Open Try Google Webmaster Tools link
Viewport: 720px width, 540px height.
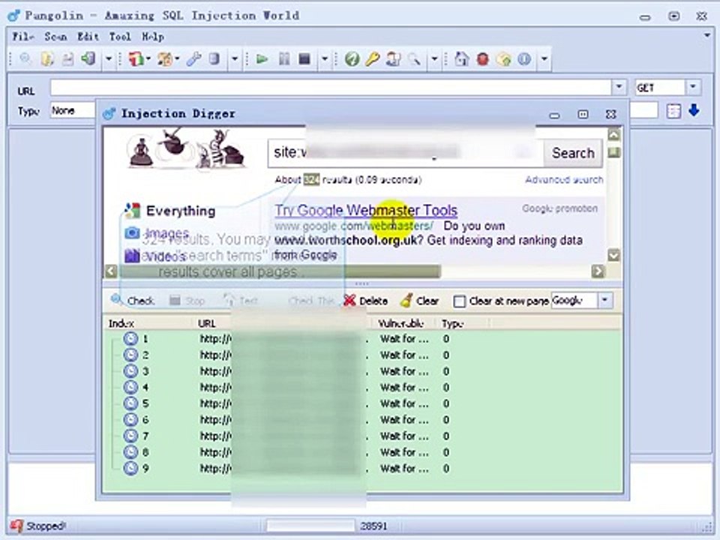tap(366, 210)
